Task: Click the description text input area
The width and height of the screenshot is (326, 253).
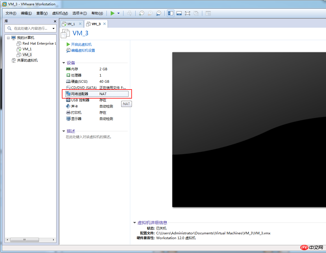Action: point(89,137)
